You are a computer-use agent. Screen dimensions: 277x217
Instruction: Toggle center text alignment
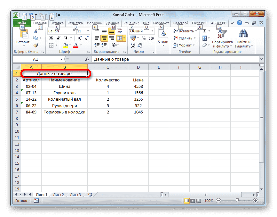click(x=104, y=38)
